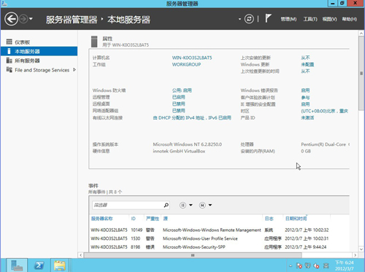Open the 管理(M) menu

point(288,19)
